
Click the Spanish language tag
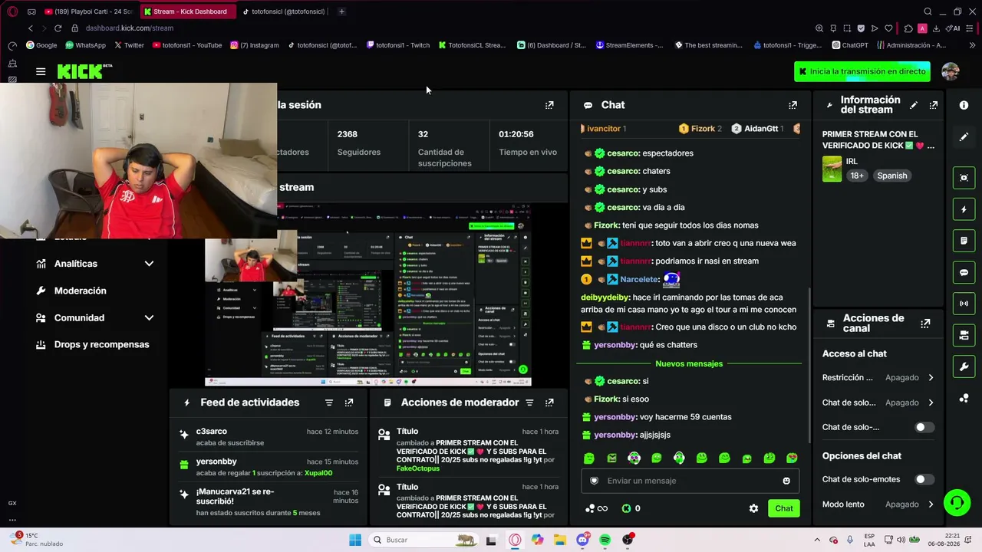pyautogui.click(x=892, y=176)
